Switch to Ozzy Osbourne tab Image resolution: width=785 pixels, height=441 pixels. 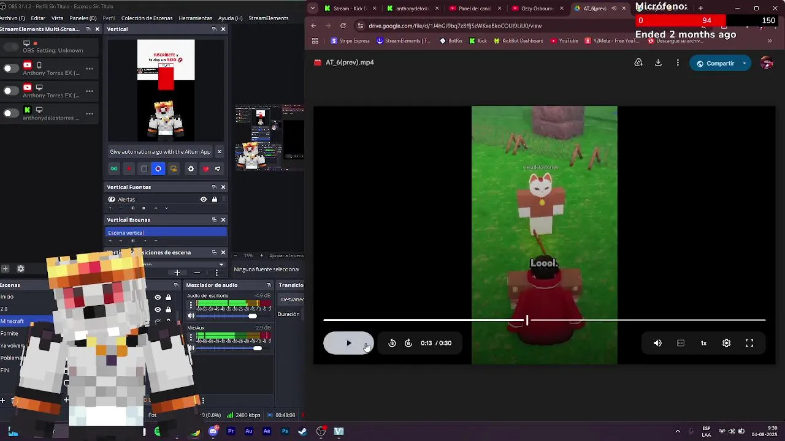click(x=537, y=9)
